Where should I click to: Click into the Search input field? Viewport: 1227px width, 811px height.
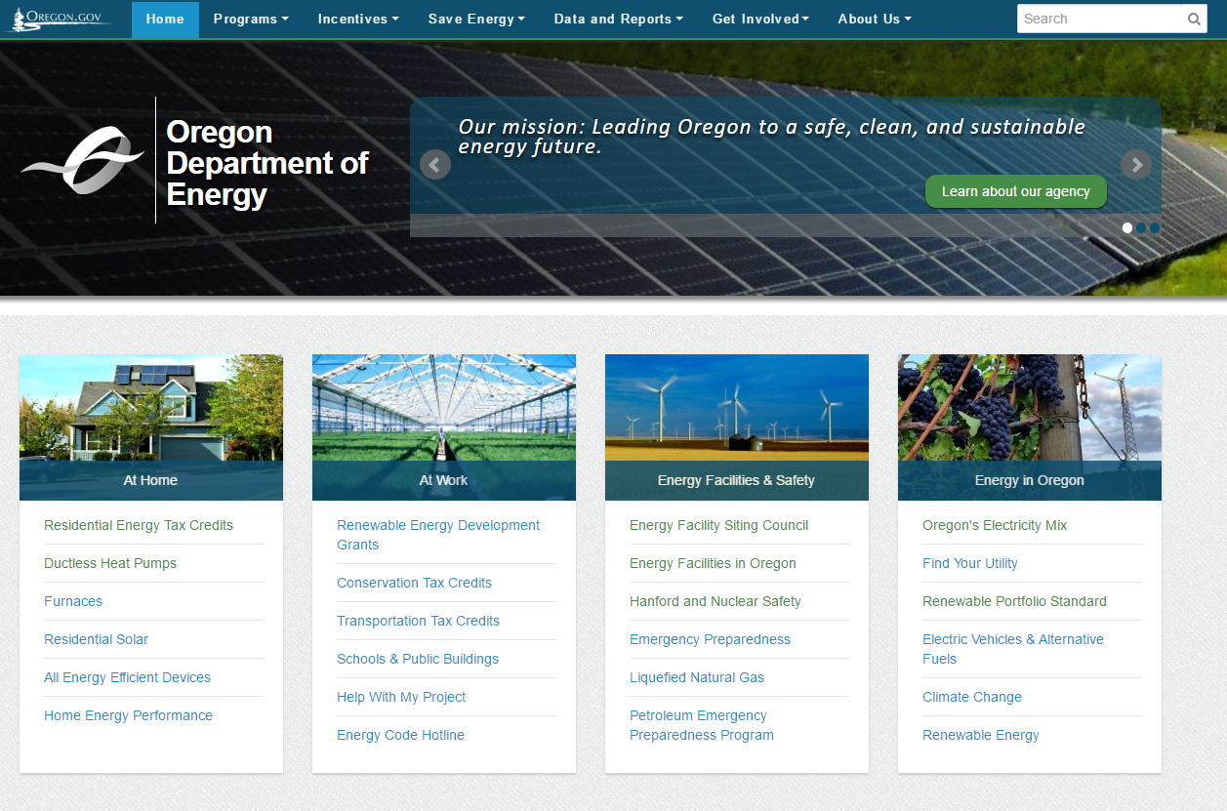click(x=1099, y=19)
